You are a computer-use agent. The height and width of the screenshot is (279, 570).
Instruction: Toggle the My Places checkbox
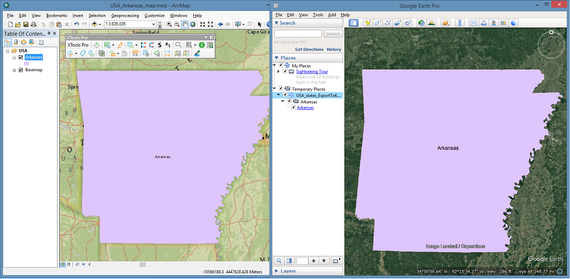[x=281, y=65]
